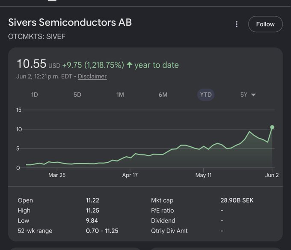Click the Mkt cap value 28.90B SEK
The height and width of the screenshot is (250, 291).
237,200
